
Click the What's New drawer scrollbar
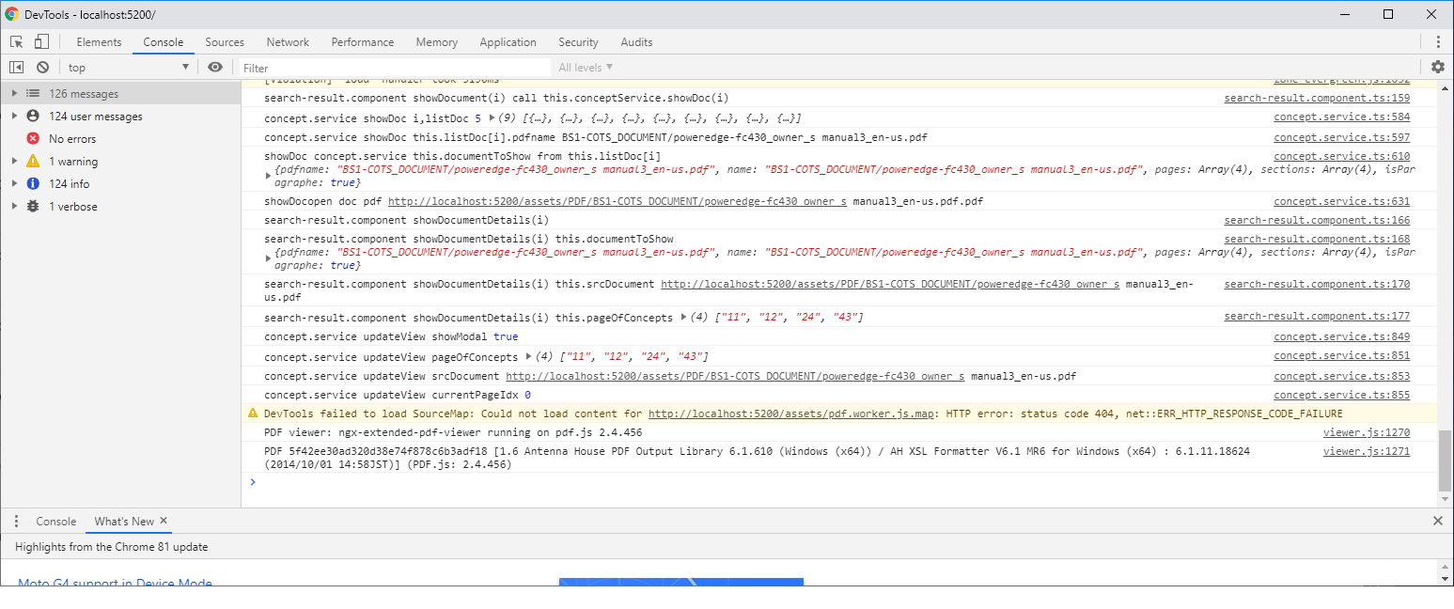[1446, 572]
